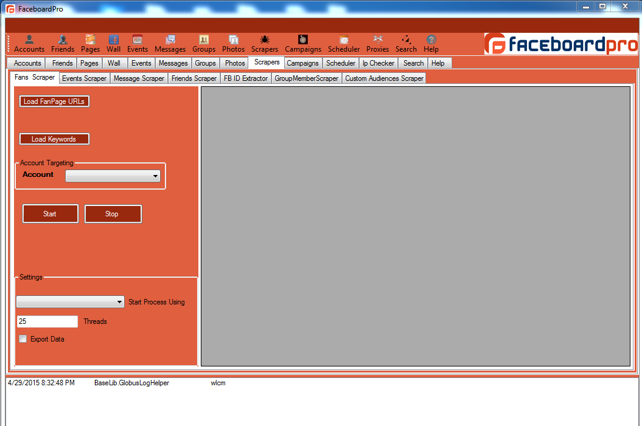Open the Photos toolbar icon

[x=234, y=44]
